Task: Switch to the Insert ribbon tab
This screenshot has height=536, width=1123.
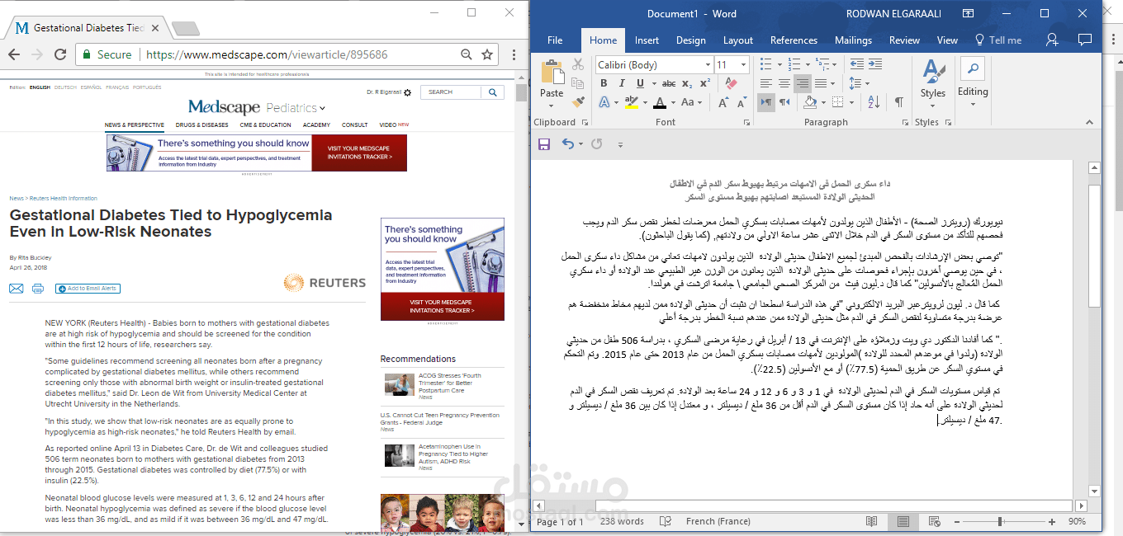Action: tap(647, 40)
